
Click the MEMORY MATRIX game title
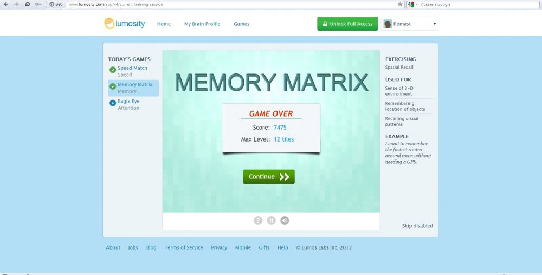[271, 82]
